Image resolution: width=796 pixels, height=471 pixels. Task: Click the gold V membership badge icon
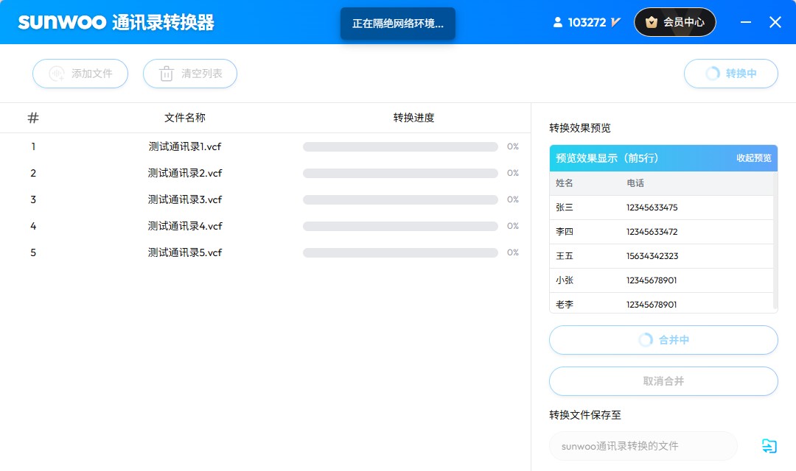(615, 21)
